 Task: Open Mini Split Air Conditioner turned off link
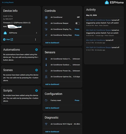pos(96,40)
